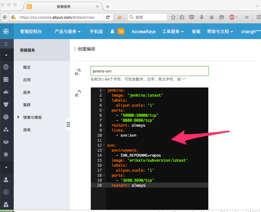The height and width of the screenshot is (212, 261).
Task: Click the site security lock warning icon
Action: 14,17
